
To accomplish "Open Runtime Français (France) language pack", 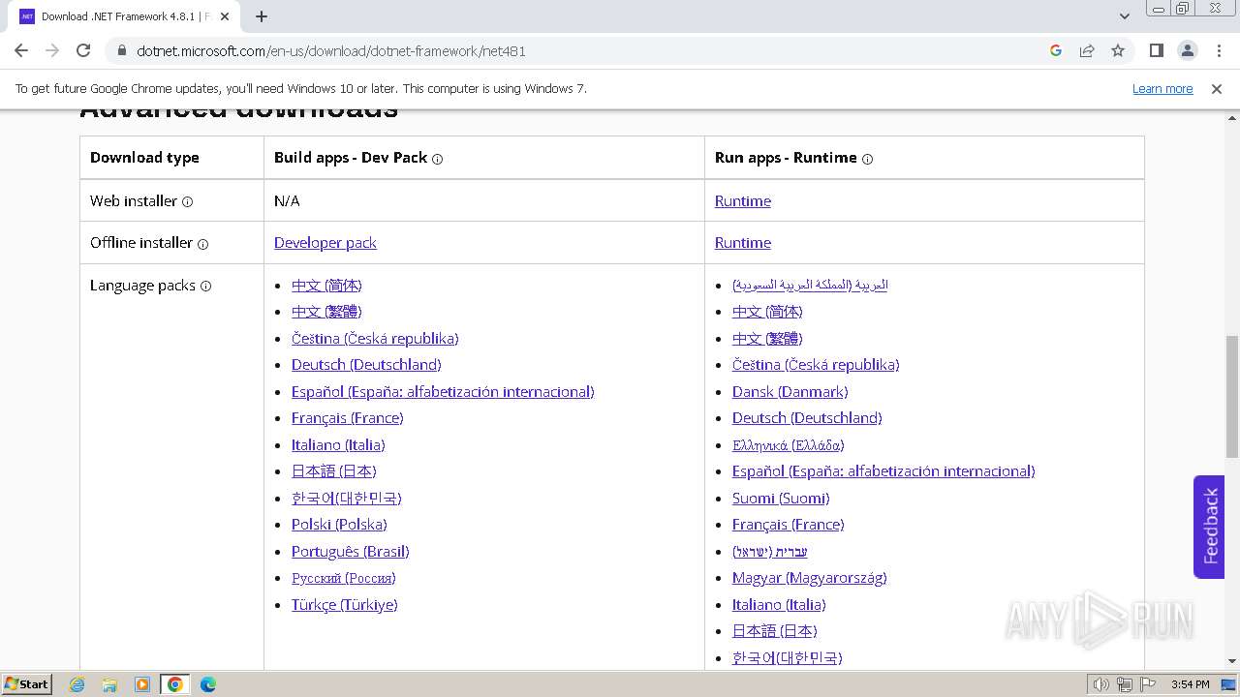I will coord(789,524).
